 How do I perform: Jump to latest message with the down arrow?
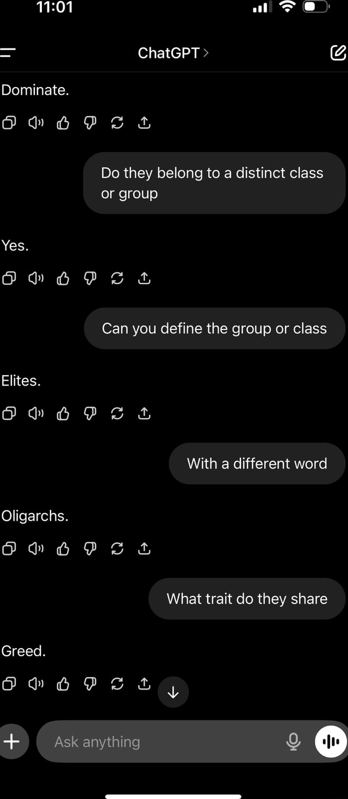coord(173,692)
